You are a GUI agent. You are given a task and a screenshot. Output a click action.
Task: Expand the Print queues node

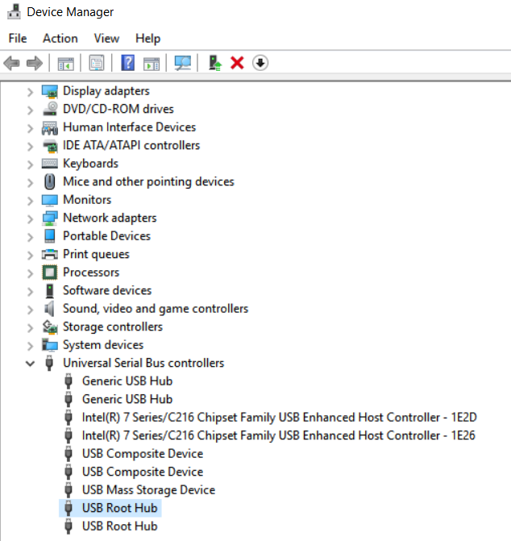[x=31, y=256]
